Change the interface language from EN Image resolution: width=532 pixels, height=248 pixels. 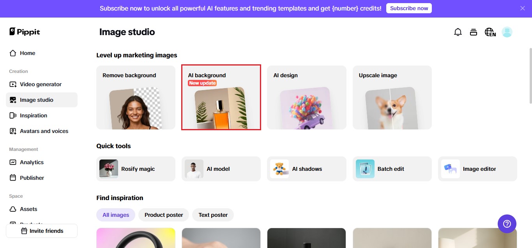pyautogui.click(x=490, y=32)
